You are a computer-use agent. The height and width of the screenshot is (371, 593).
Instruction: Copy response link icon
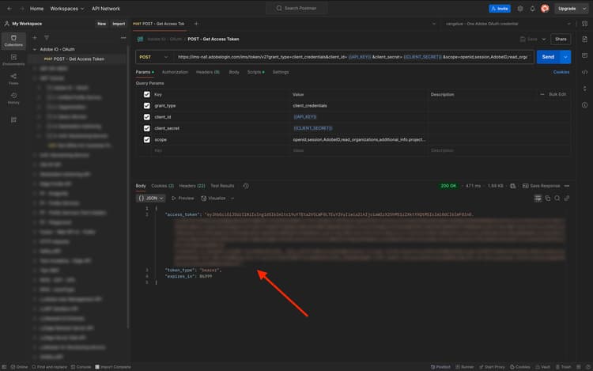[567, 199]
